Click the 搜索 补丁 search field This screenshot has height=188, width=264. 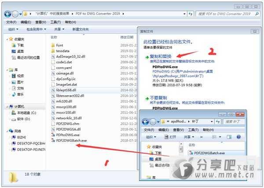point(234,121)
